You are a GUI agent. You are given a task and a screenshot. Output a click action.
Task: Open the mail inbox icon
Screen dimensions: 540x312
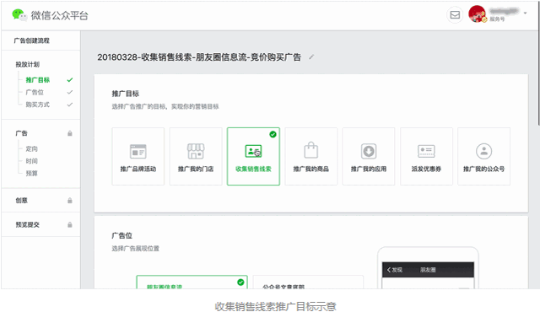click(x=455, y=15)
